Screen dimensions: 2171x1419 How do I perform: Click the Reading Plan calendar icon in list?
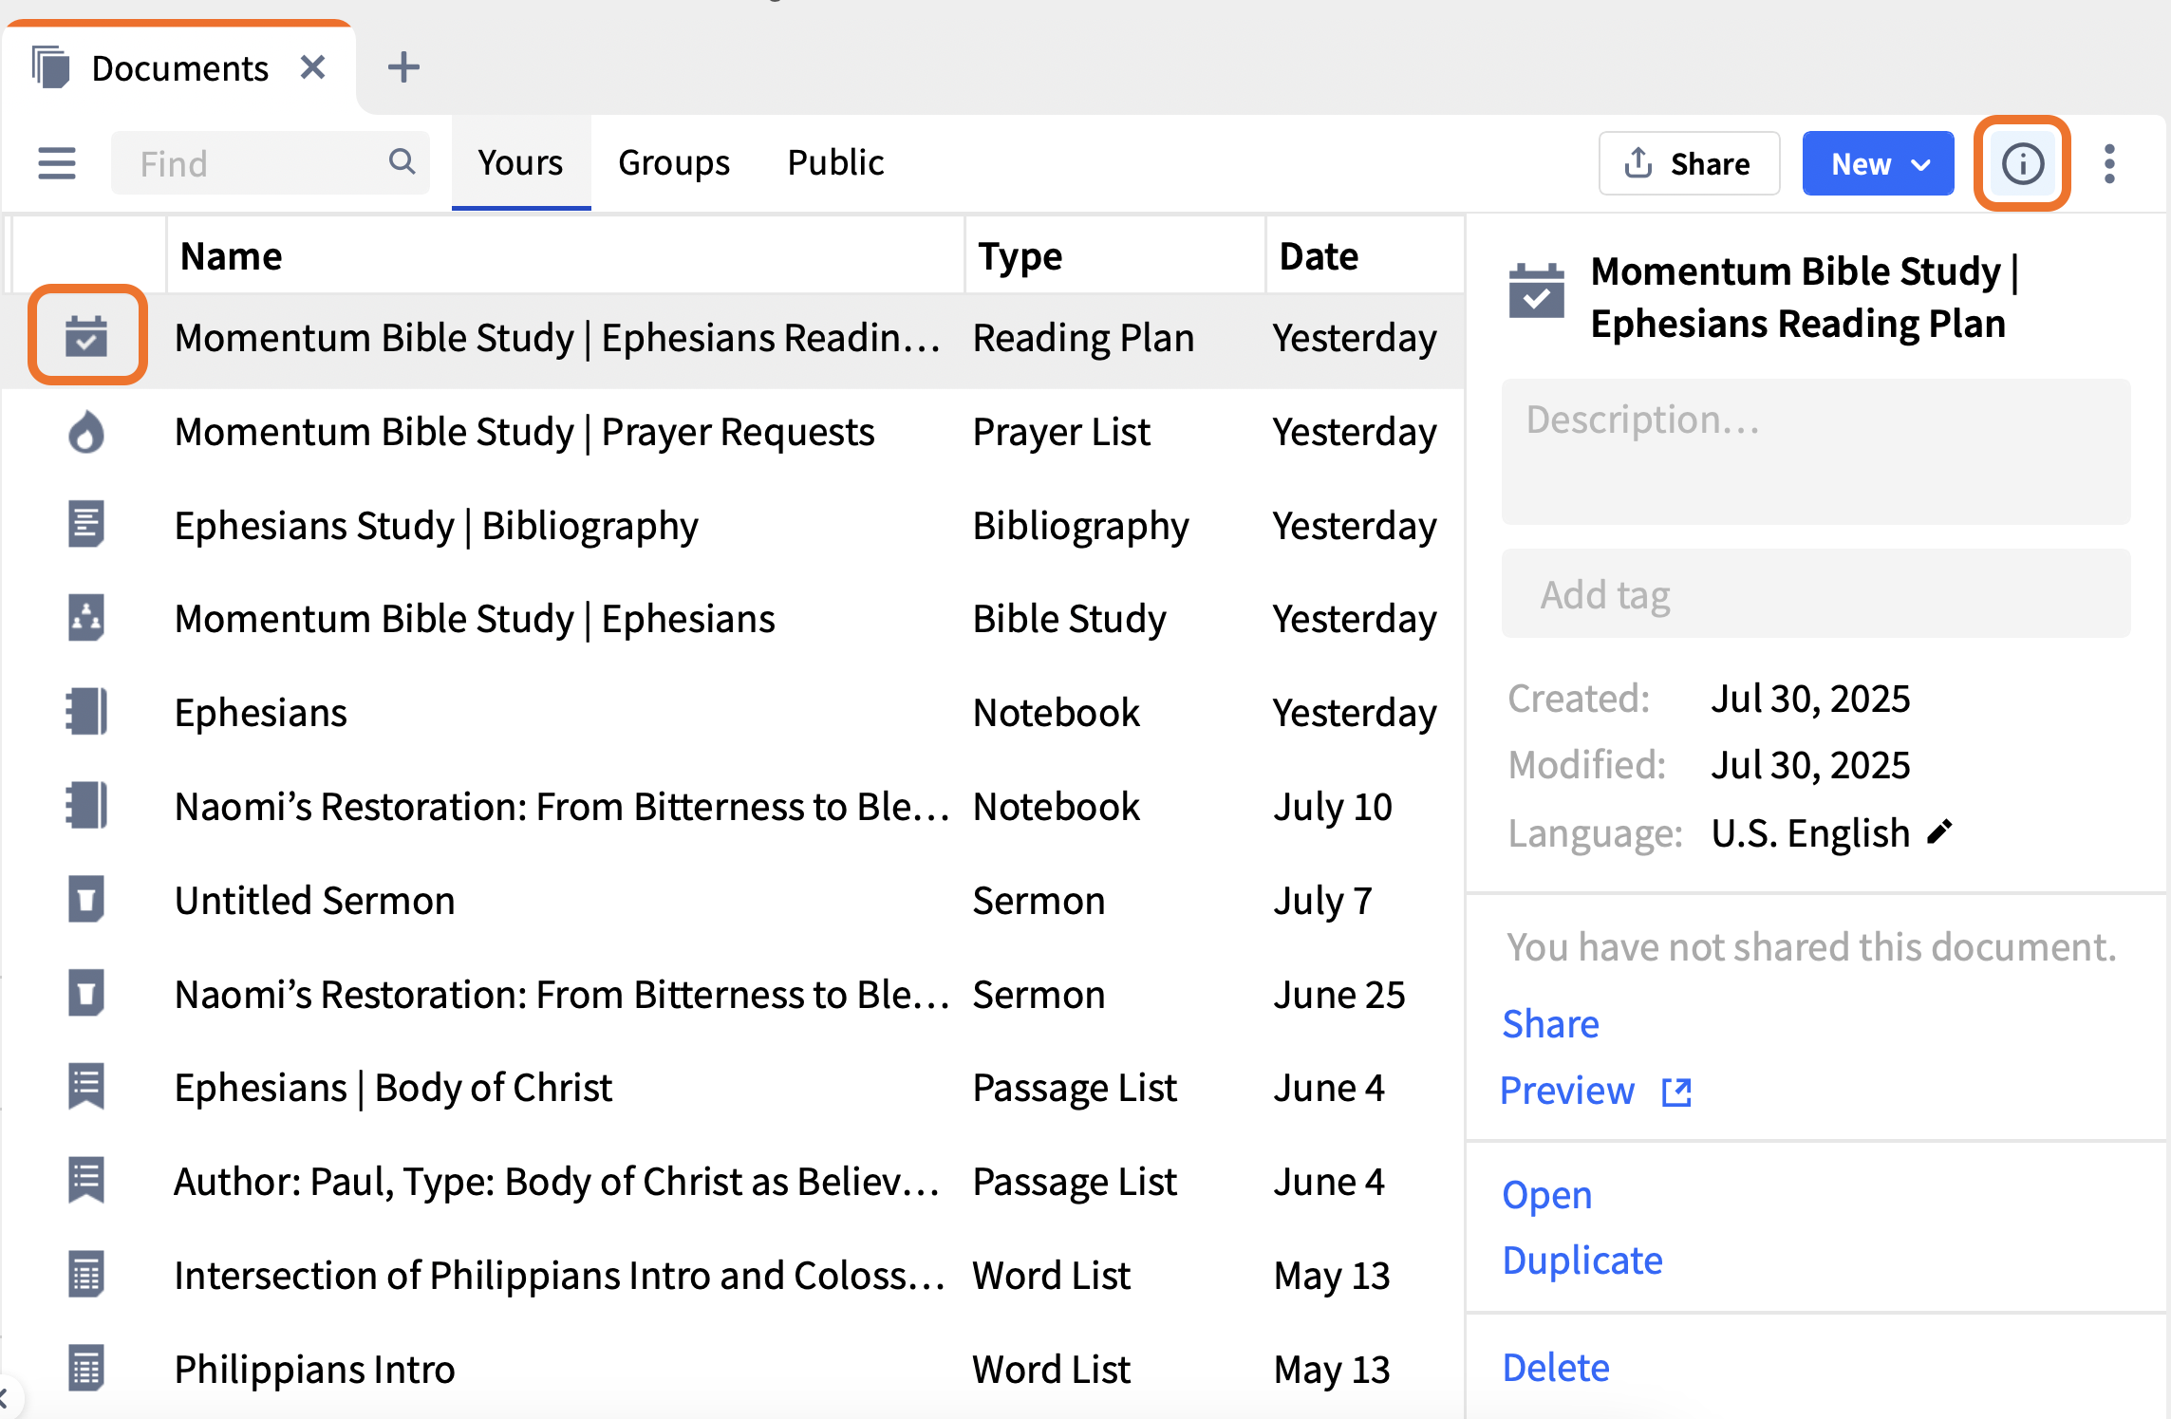[x=86, y=336]
